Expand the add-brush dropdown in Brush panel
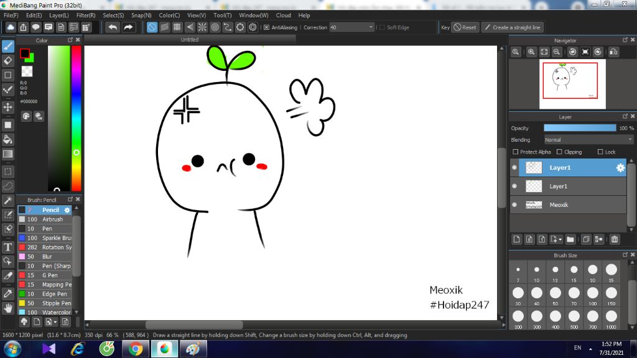Image resolution: width=637 pixels, height=358 pixels. (x=55, y=323)
